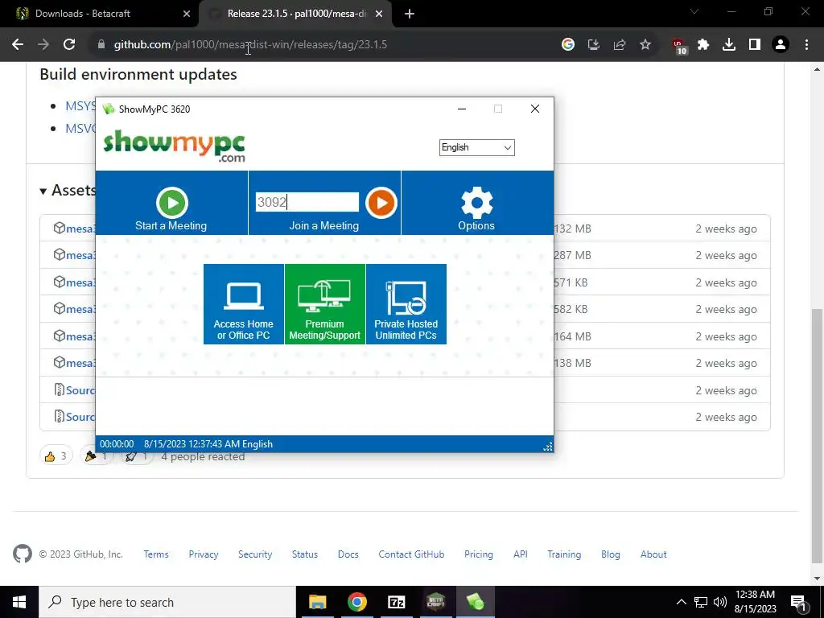This screenshot has width=824, height=618.
Task: Open ShowMyPC Options gear icon
Action: pos(476,202)
